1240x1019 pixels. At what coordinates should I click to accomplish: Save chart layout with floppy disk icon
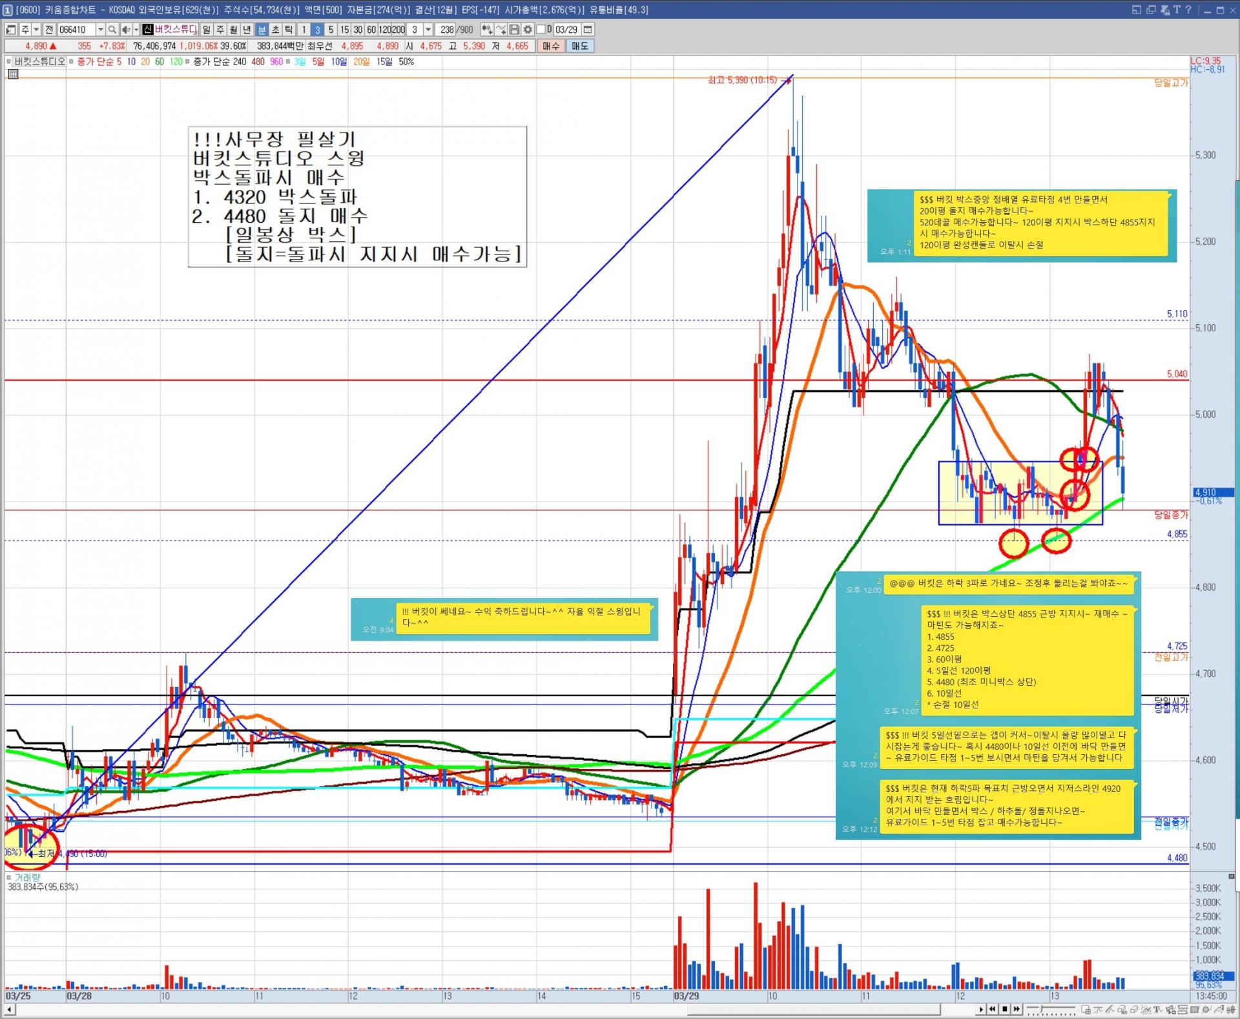pos(515,30)
